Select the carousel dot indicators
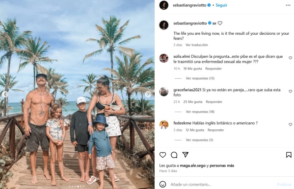294x189 pixels. 76,187
